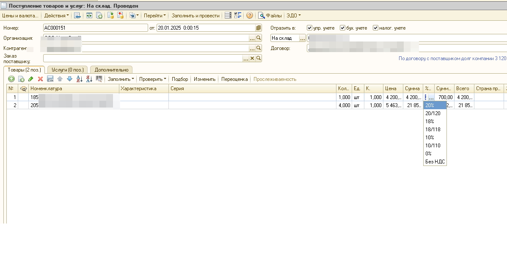Click the list settings rows icon
507x254 pixels.
[228, 16]
